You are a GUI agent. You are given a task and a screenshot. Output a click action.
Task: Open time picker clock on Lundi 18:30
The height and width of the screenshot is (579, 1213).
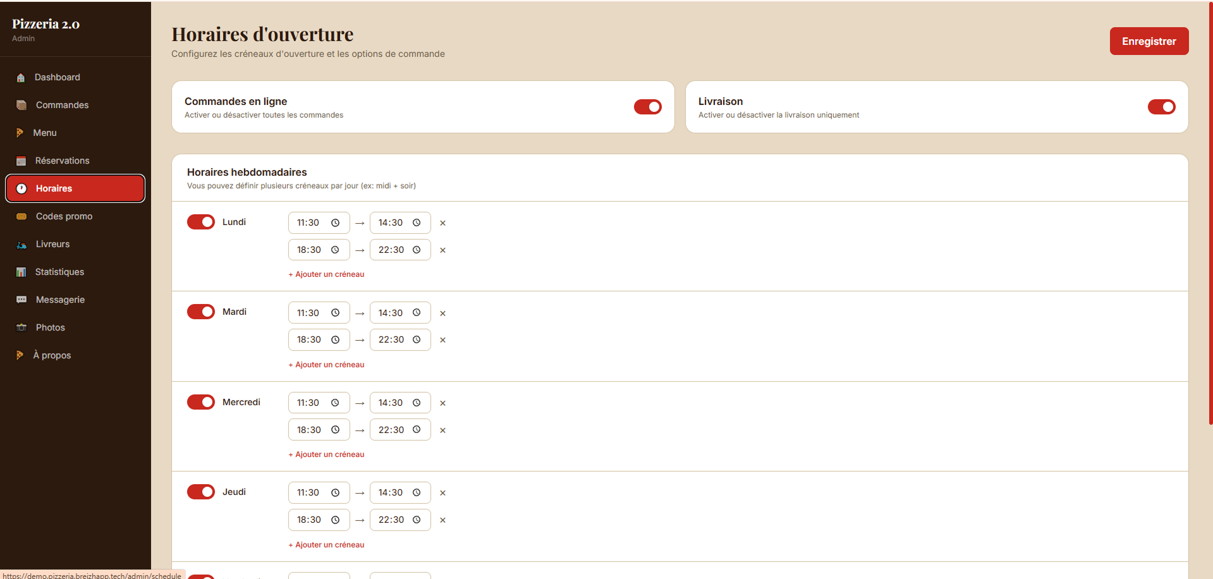click(x=336, y=250)
